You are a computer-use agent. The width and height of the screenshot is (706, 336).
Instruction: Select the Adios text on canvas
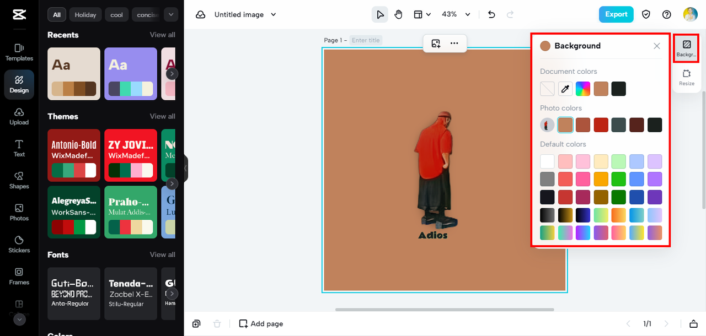433,236
